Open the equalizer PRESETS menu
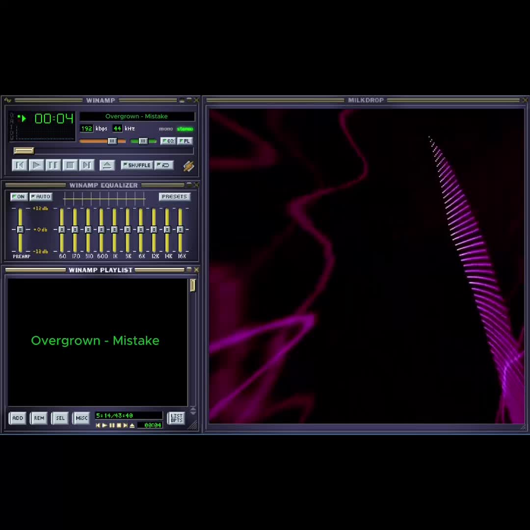This screenshot has width=530, height=530. click(174, 196)
